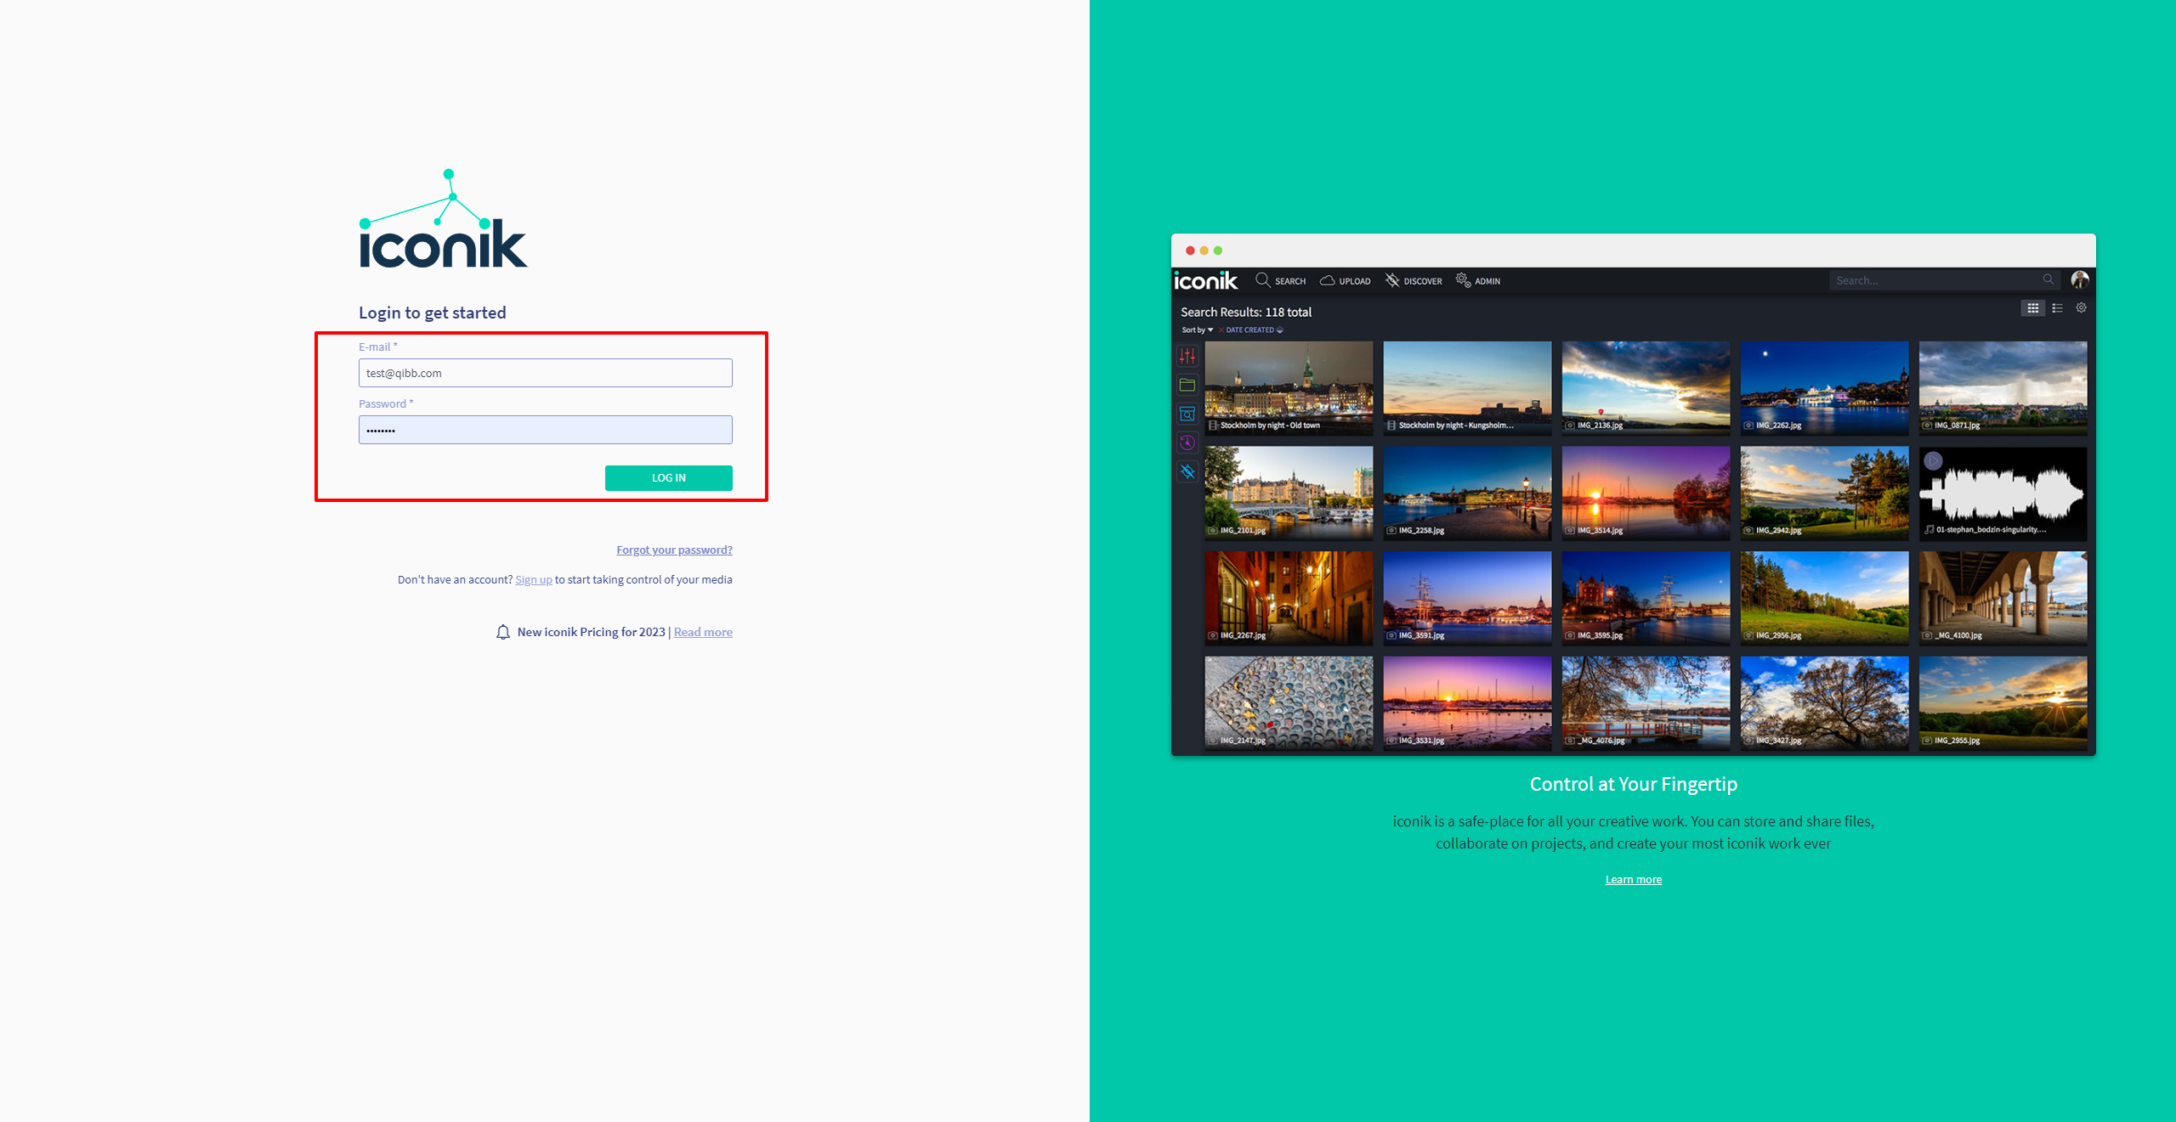The height and width of the screenshot is (1122, 2176).
Task: Click the blue saved search sidebar icon
Action: tap(1187, 414)
